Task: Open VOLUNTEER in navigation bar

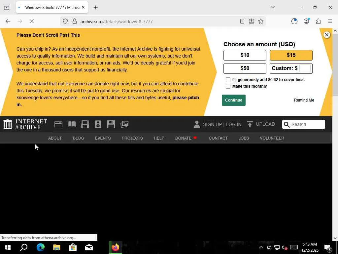Action: click(272, 138)
